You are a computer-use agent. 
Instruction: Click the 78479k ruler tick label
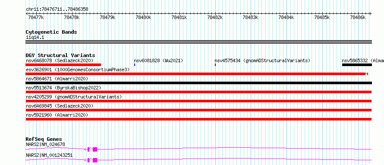[x=108, y=17]
